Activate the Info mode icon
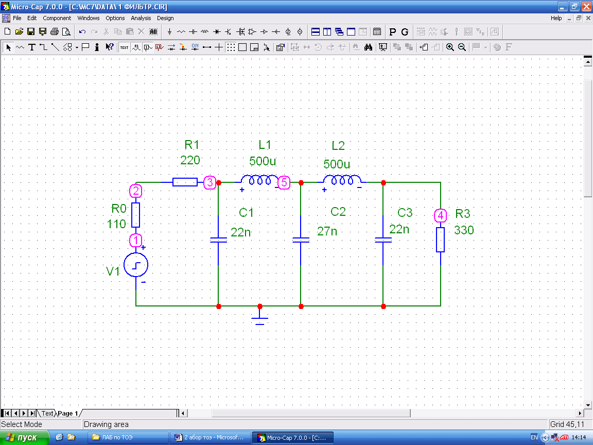The height and width of the screenshot is (445, 593). point(97,47)
